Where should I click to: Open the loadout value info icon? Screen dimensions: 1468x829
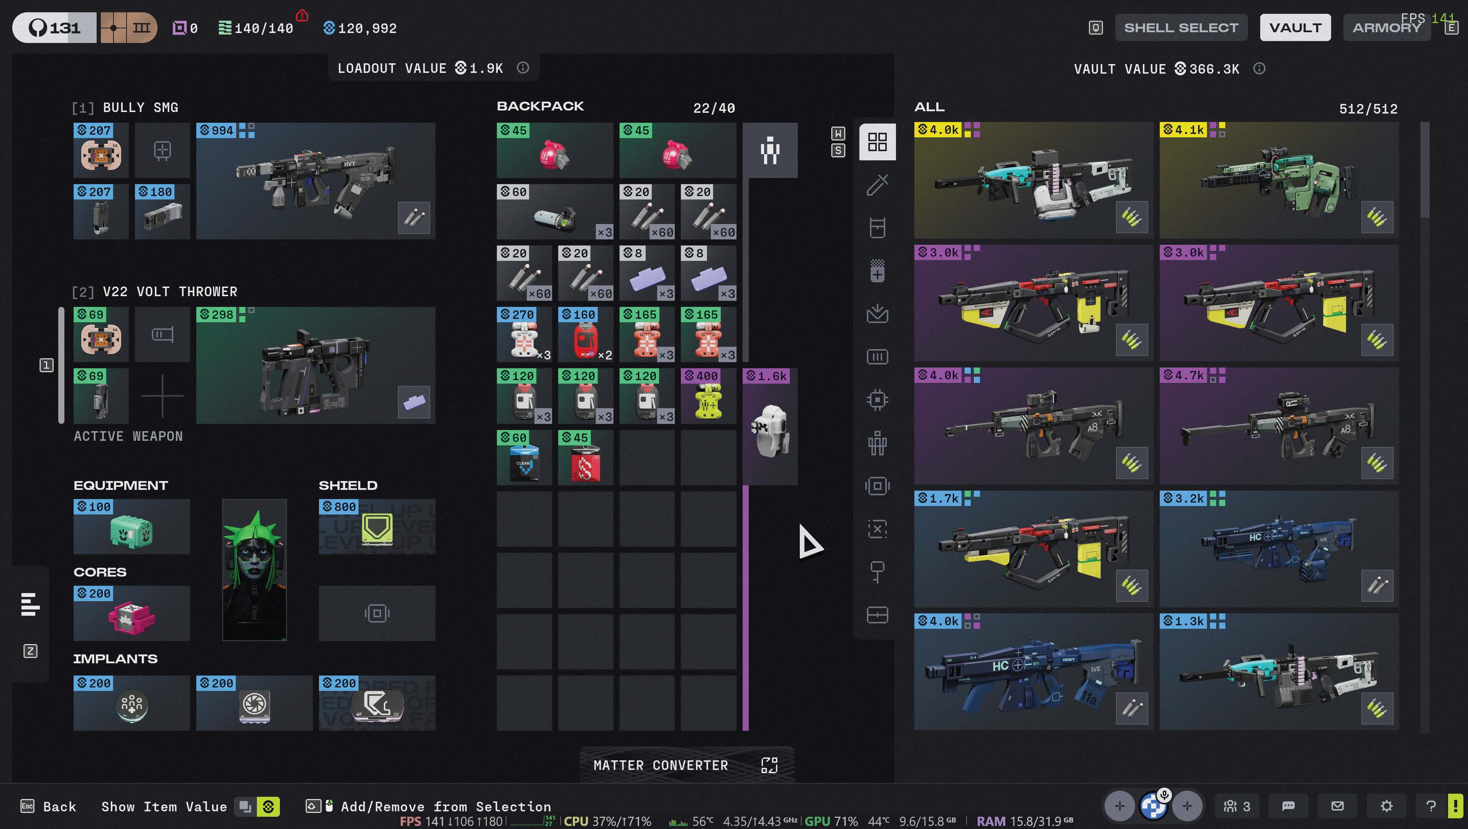523,68
